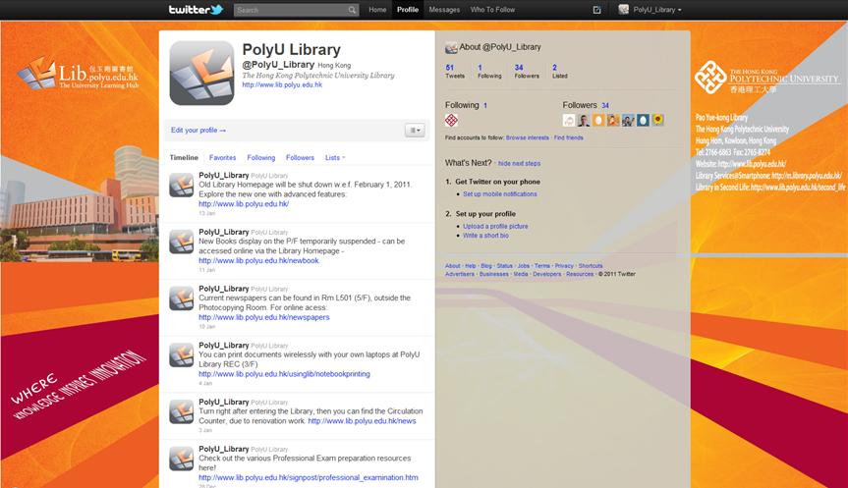Open Messages in the top navigation
This screenshot has width=848, height=488.
click(444, 10)
